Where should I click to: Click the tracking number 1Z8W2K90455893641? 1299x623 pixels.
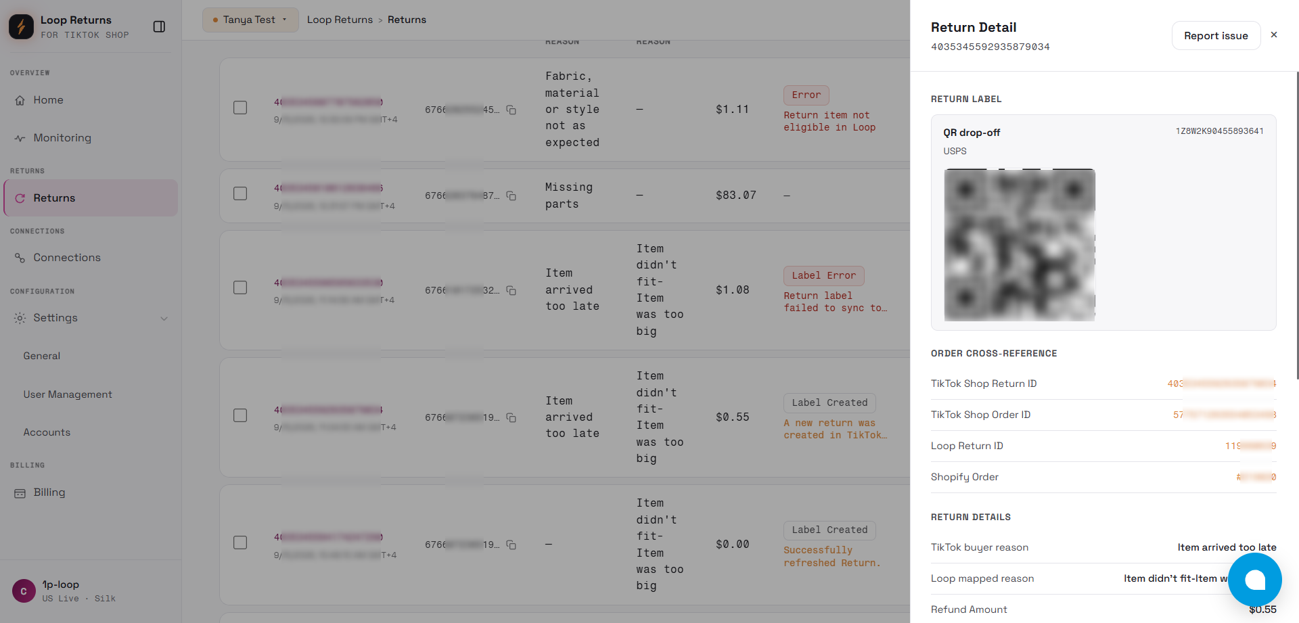coord(1219,131)
